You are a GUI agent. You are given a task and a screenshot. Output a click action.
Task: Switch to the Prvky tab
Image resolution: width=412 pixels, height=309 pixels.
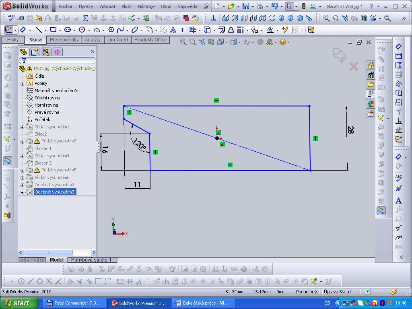13,40
